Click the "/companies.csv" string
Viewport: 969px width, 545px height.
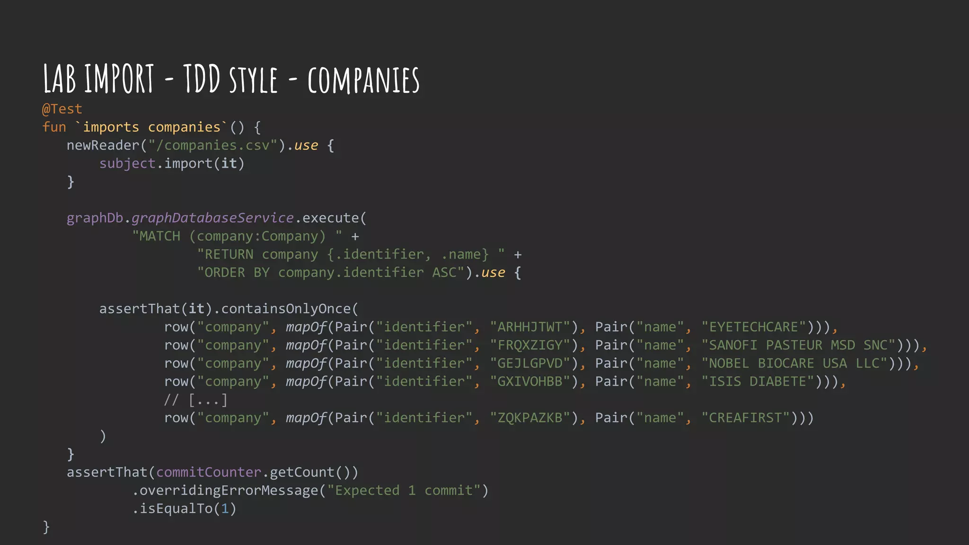click(212, 145)
